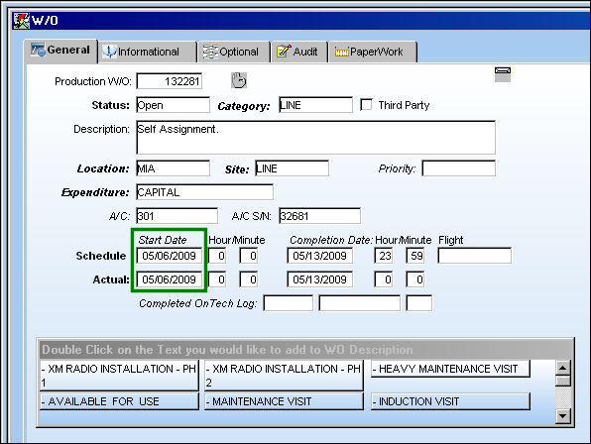Click the middle Completed On Tech Log field
Screen dimensions: 591x444
pos(360,303)
